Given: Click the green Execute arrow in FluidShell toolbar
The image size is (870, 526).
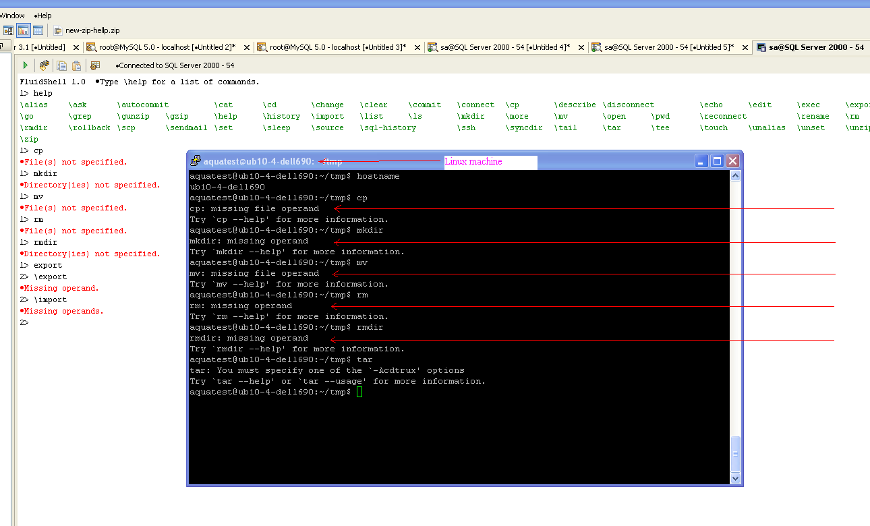Looking at the screenshot, I should tap(26, 65).
